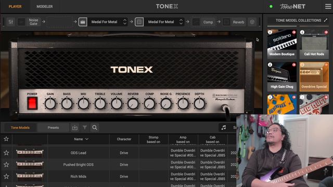Favorite the Pushed Bright ODS tone model
Image resolution: width=333 pixels, height=187 pixels.
[x=6, y=165]
